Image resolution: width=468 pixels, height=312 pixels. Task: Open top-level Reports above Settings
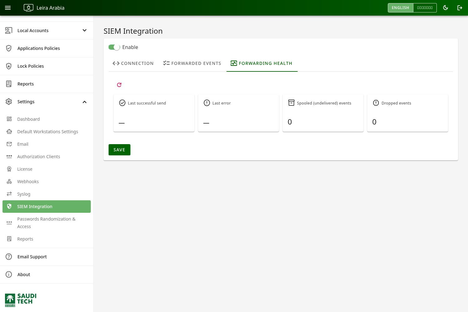tap(47, 84)
